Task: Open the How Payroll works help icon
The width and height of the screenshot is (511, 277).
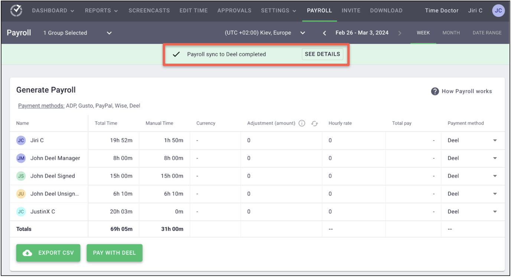Action: tap(434, 91)
